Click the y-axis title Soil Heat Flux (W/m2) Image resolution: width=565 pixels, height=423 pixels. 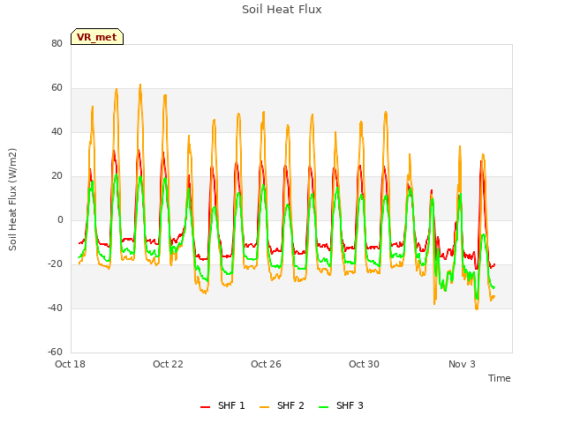click(12, 199)
